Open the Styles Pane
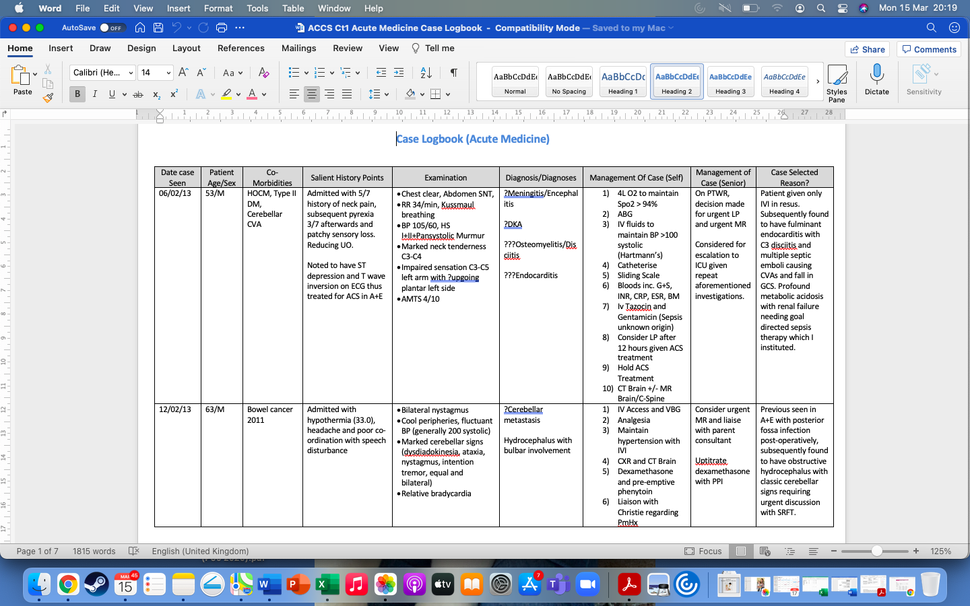 837,82
